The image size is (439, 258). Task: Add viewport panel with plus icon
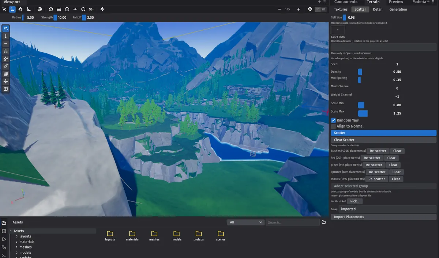pos(319,2)
